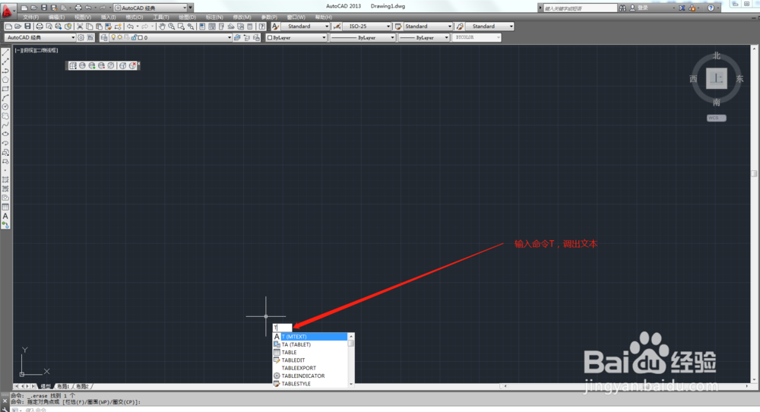Viewport: 760px width, 412px height.
Task: Select TABLEINDICATOR command suggestion
Action: click(311, 376)
